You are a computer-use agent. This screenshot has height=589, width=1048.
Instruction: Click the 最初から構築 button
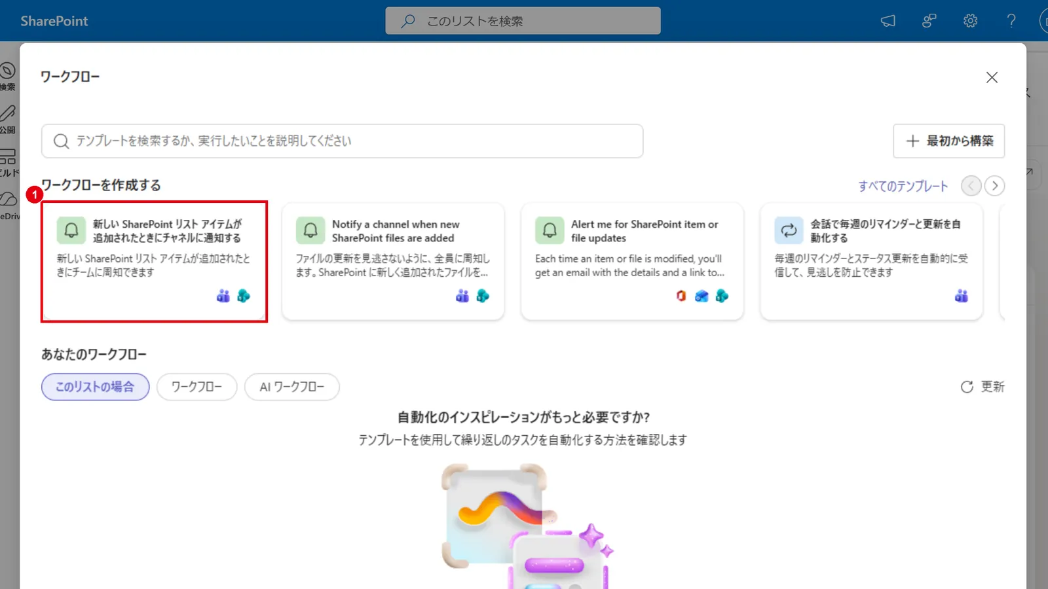948,141
